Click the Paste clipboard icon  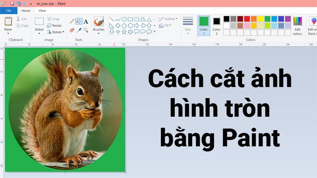click(8, 21)
